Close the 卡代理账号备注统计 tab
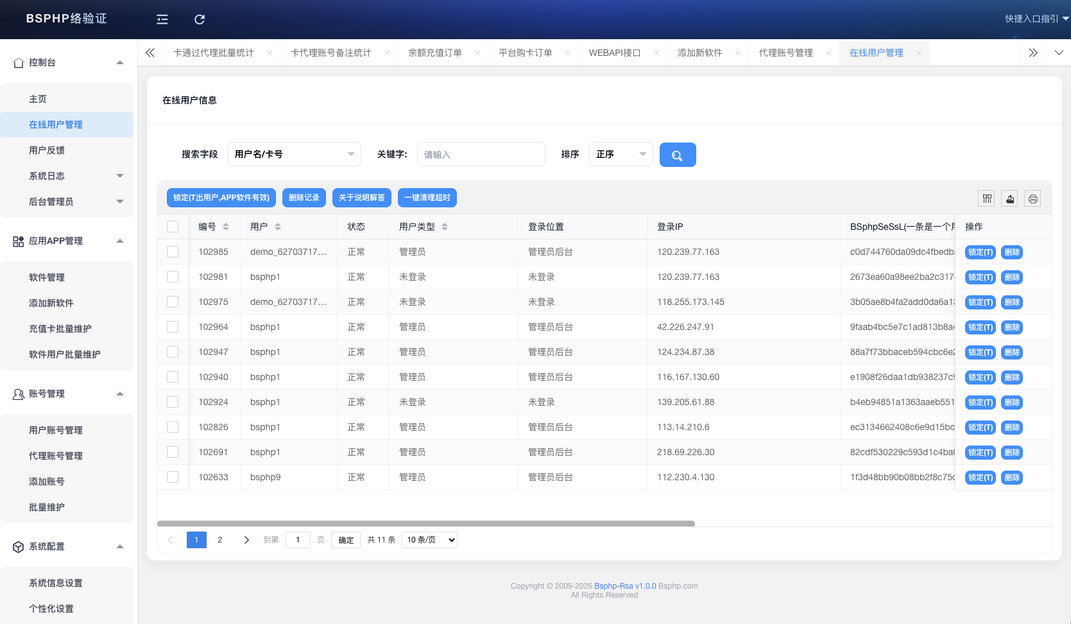This screenshot has height=624, width=1071. [387, 53]
